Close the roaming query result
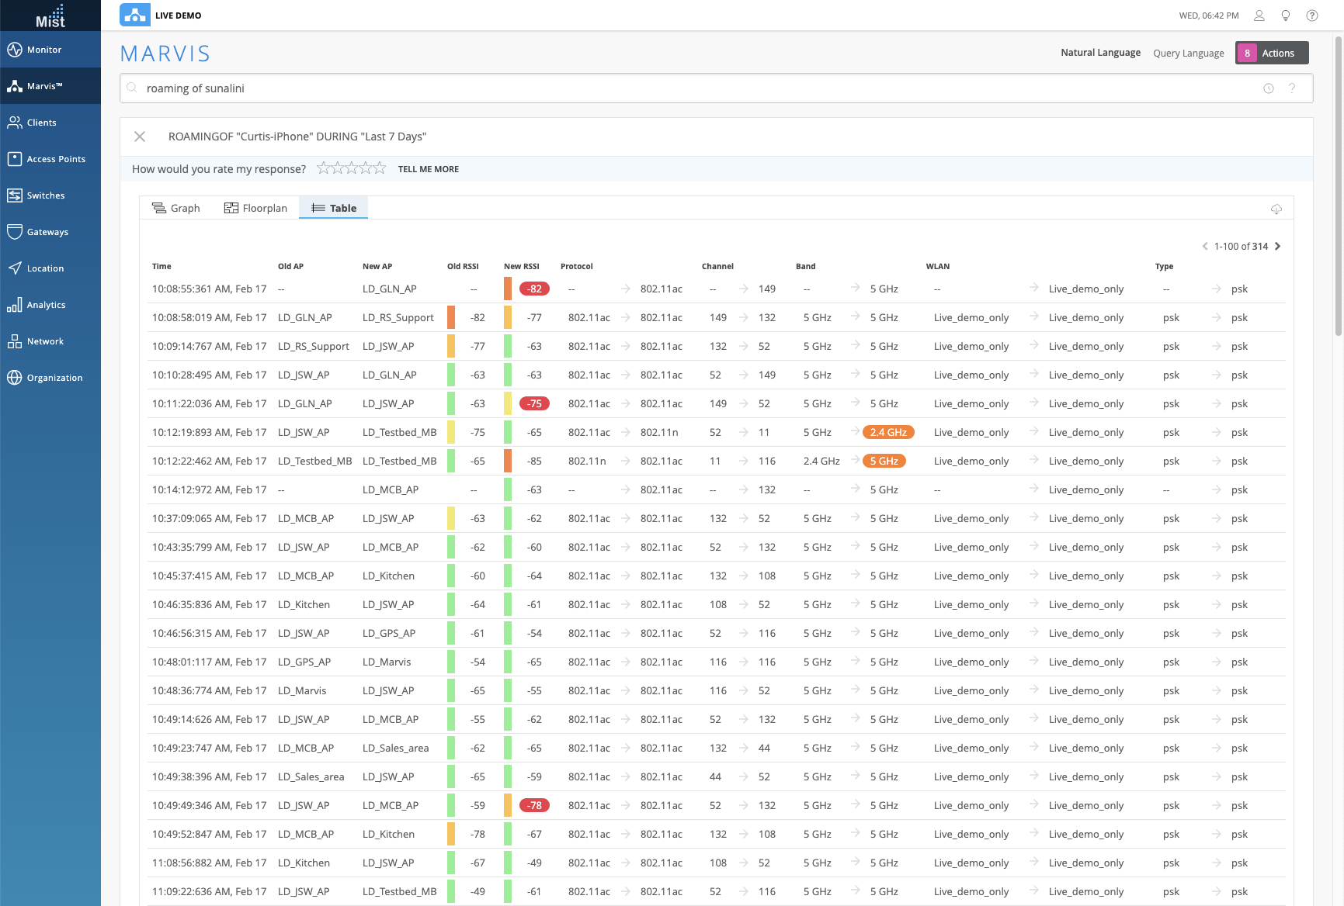 point(140,137)
